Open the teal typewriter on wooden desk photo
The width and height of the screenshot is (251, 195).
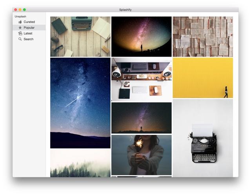click(x=80, y=37)
